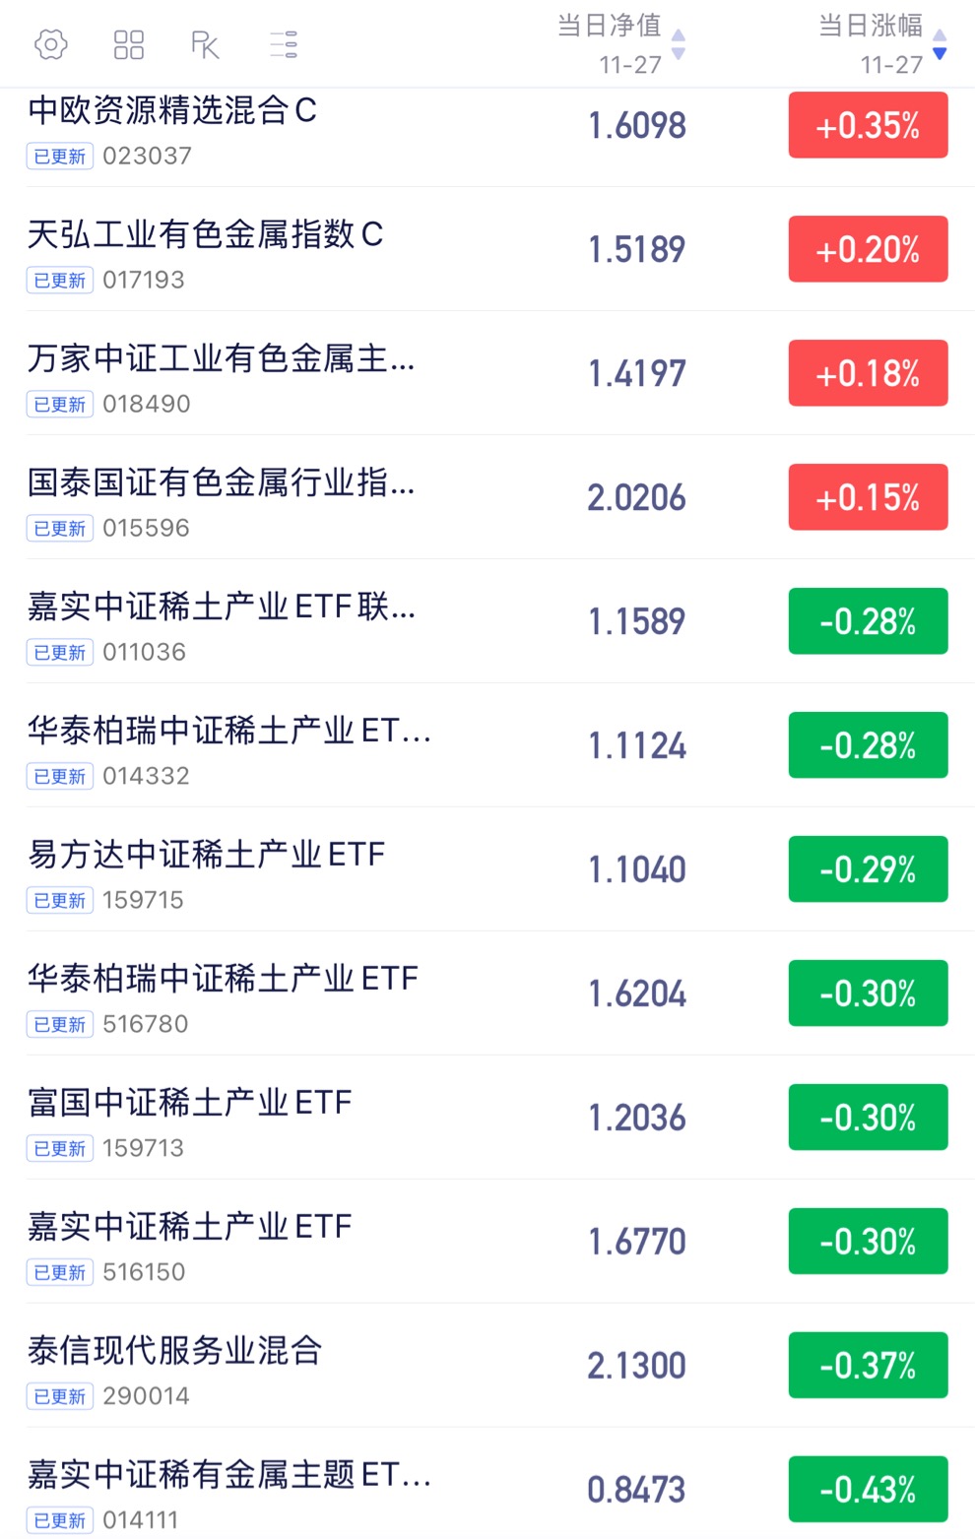Open 泰信现代服务业混合 fund
Image resolution: width=975 pixels, height=1539 pixels.
(487, 1366)
